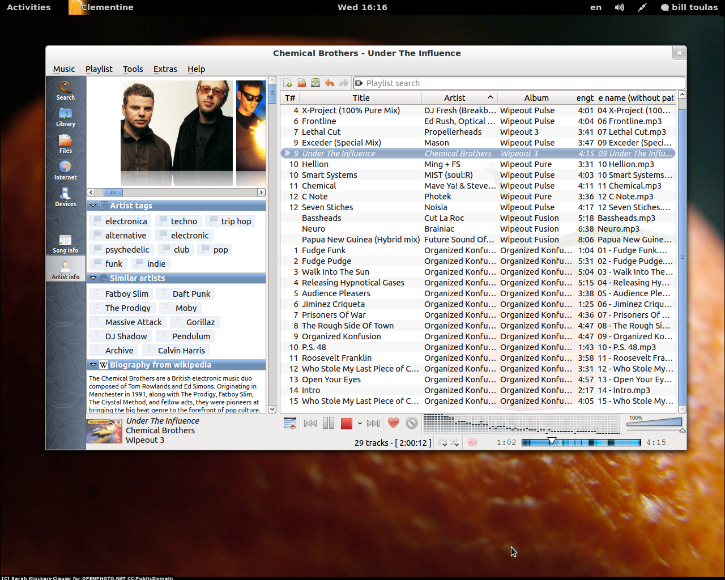725x580 pixels.
Task: Open the shuffle mode dropdown
Action: tap(454, 442)
